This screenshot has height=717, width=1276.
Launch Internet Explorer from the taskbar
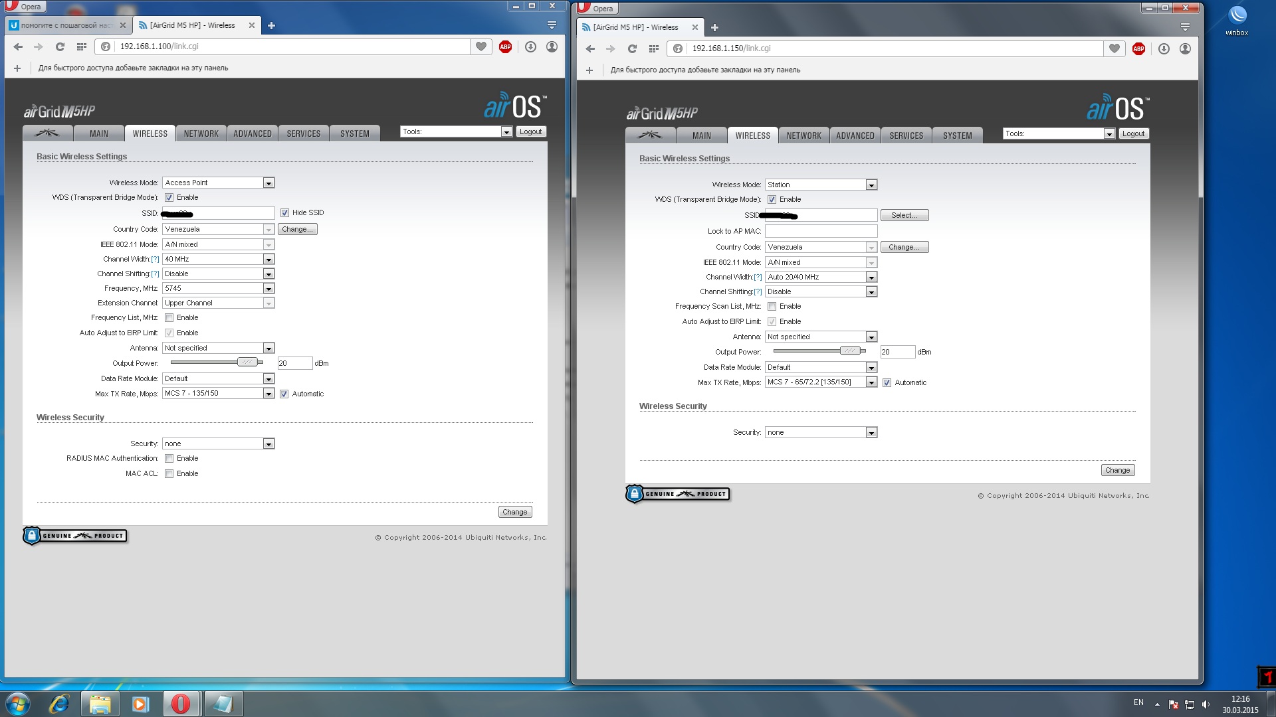(x=59, y=704)
